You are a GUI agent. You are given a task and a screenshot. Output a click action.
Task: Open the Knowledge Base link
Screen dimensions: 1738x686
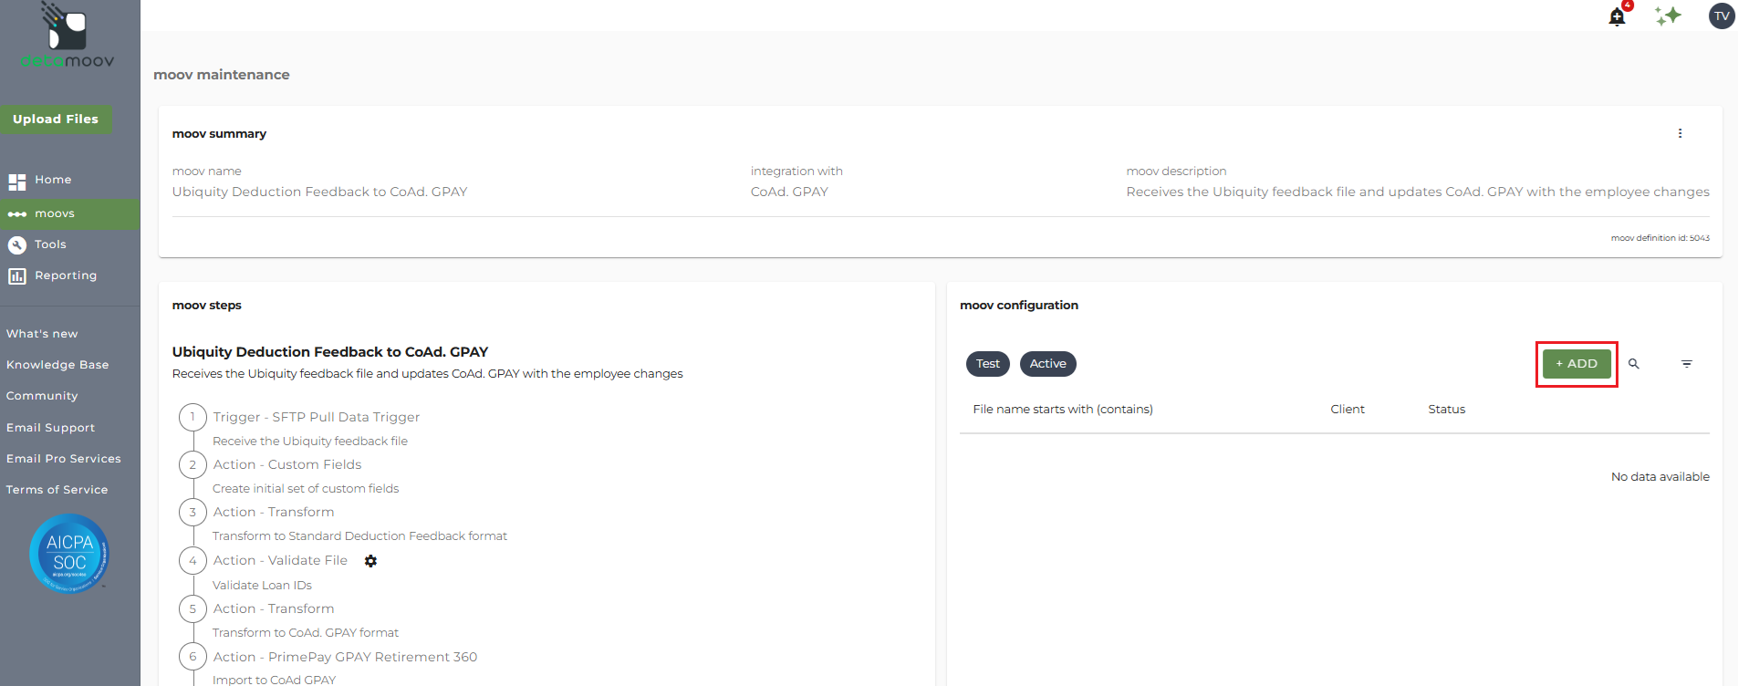tap(57, 365)
